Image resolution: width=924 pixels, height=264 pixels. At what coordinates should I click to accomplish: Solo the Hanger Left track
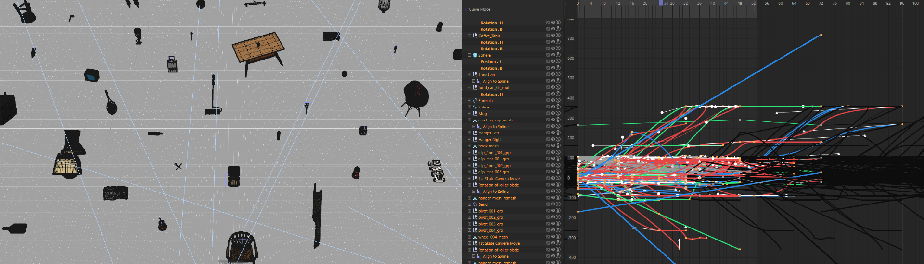click(x=558, y=133)
